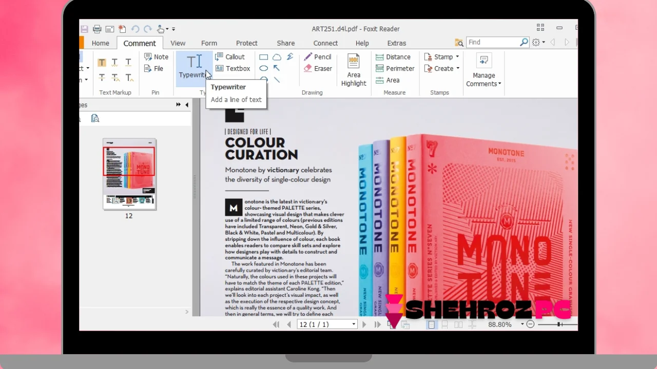
Task: Select the Area measure tool
Action: [388, 80]
